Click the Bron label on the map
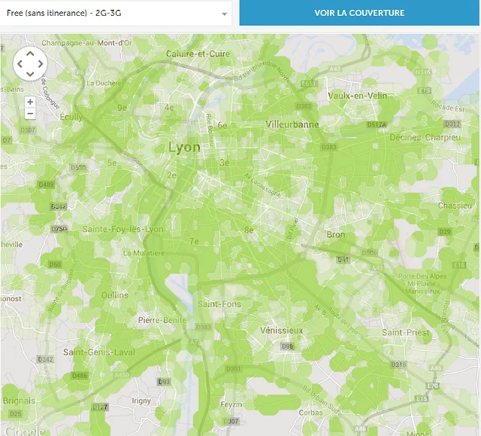Image resolution: width=481 pixels, height=436 pixels. coord(336,235)
